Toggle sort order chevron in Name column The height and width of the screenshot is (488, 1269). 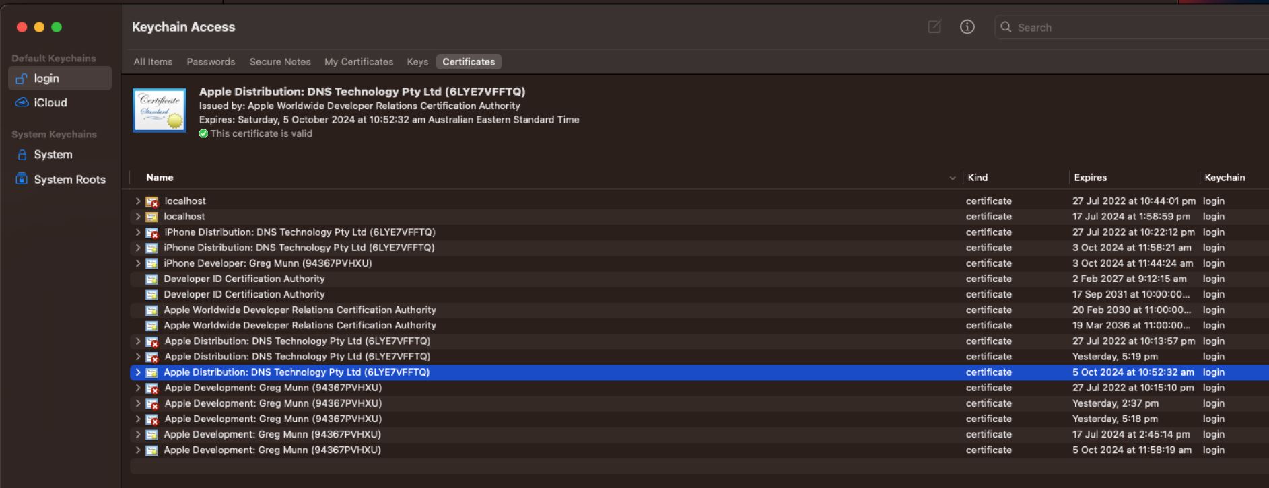pos(952,178)
